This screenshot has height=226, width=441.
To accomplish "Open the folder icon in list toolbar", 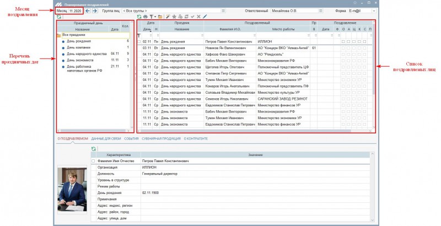I will pos(160,17).
